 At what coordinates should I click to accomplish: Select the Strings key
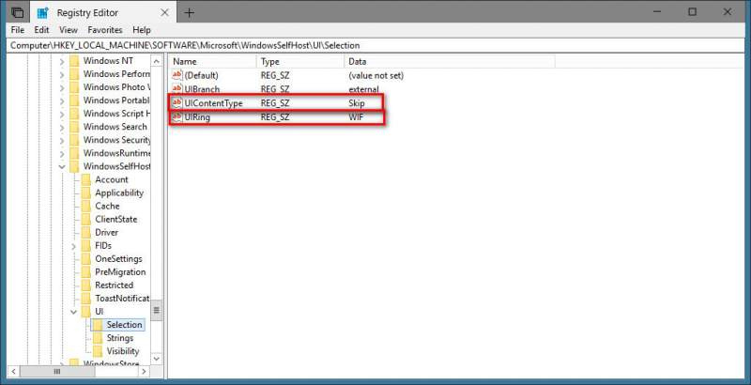point(120,338)
